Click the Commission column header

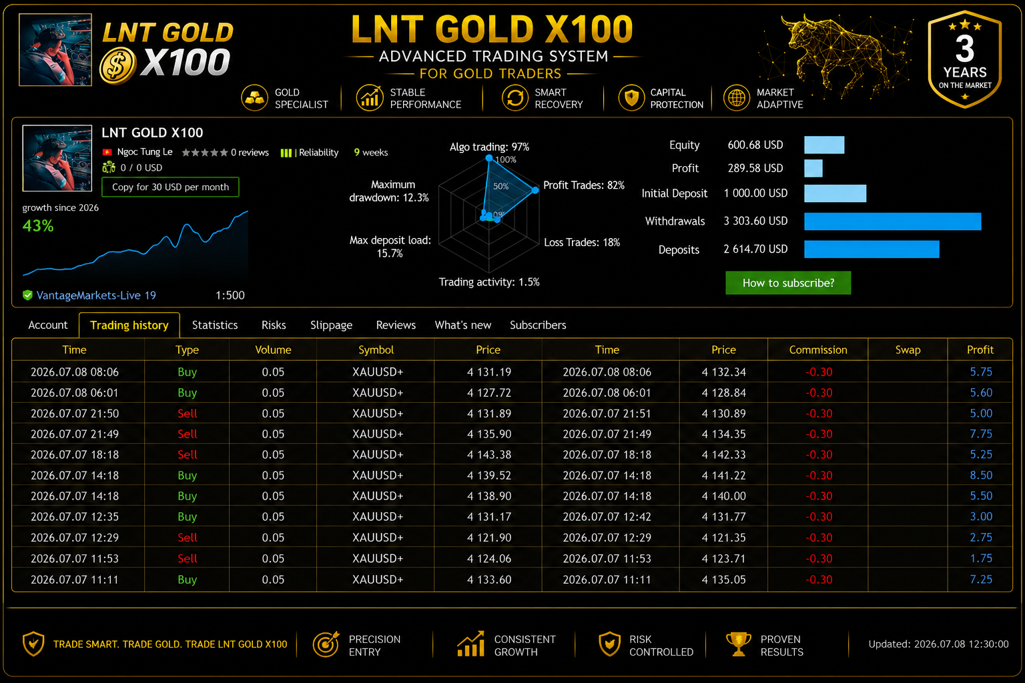818,350
